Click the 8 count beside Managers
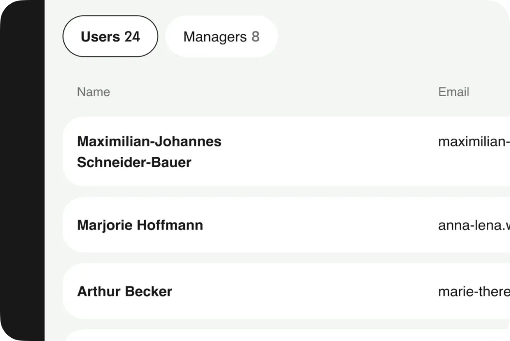510x341 pixels. click(255, 37)
